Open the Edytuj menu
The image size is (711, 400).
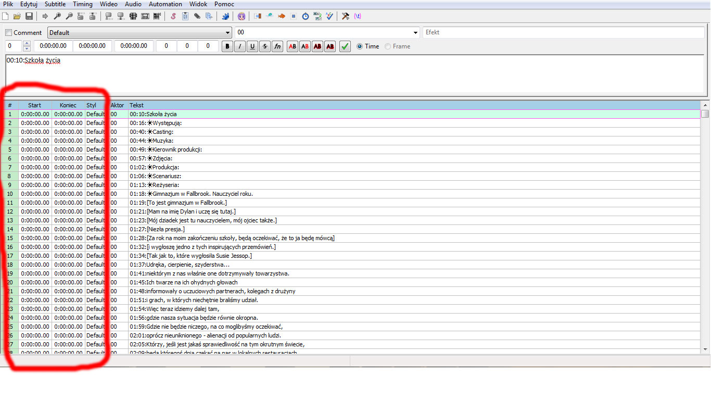[29, 4]
